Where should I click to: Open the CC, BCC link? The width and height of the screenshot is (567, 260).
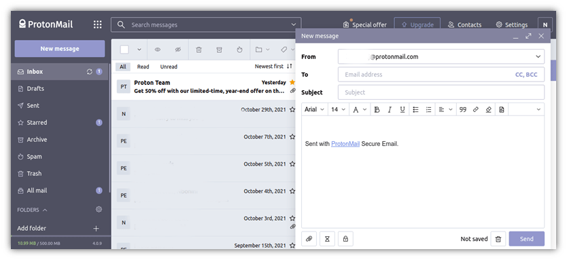(x=526, y=75)
